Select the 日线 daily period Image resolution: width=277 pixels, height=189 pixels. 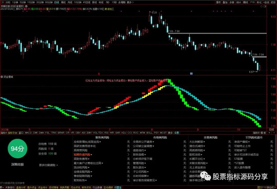(56, 2)
